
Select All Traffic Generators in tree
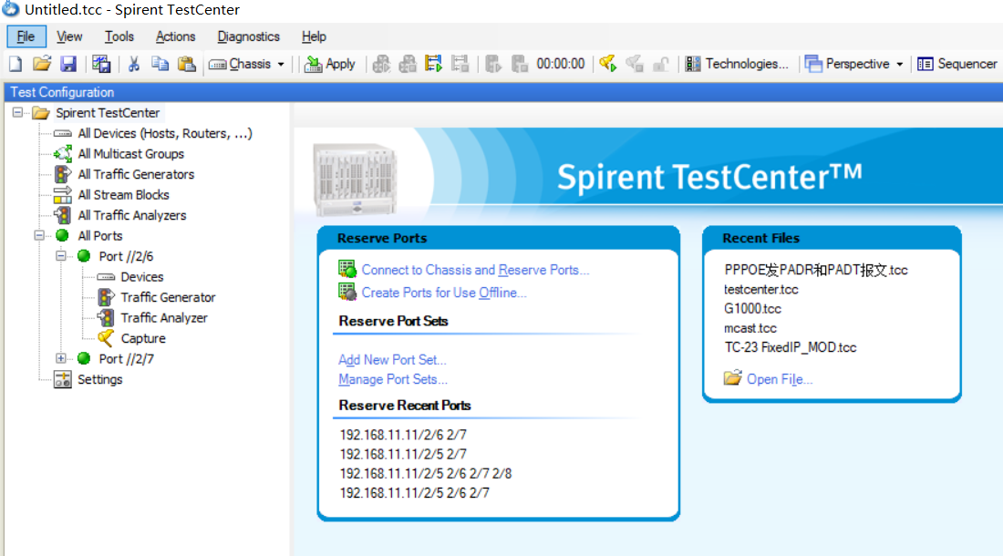coord(136,174)
